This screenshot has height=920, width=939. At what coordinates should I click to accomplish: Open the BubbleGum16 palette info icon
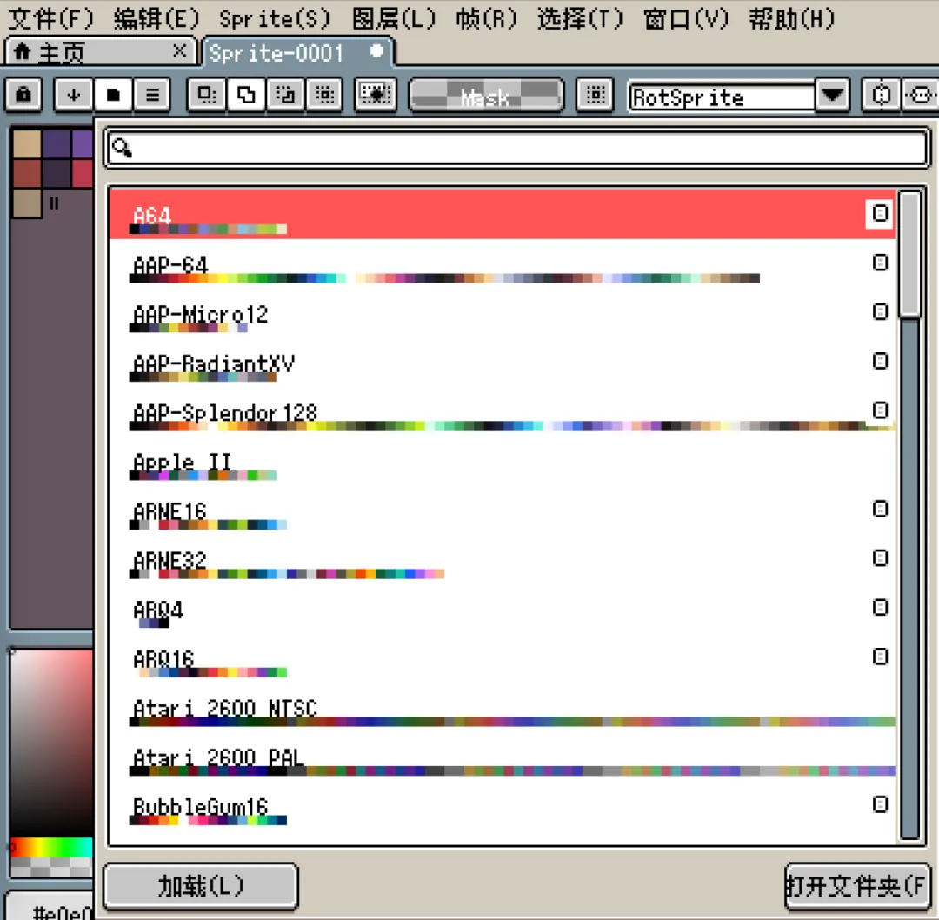tap(880, 803)
